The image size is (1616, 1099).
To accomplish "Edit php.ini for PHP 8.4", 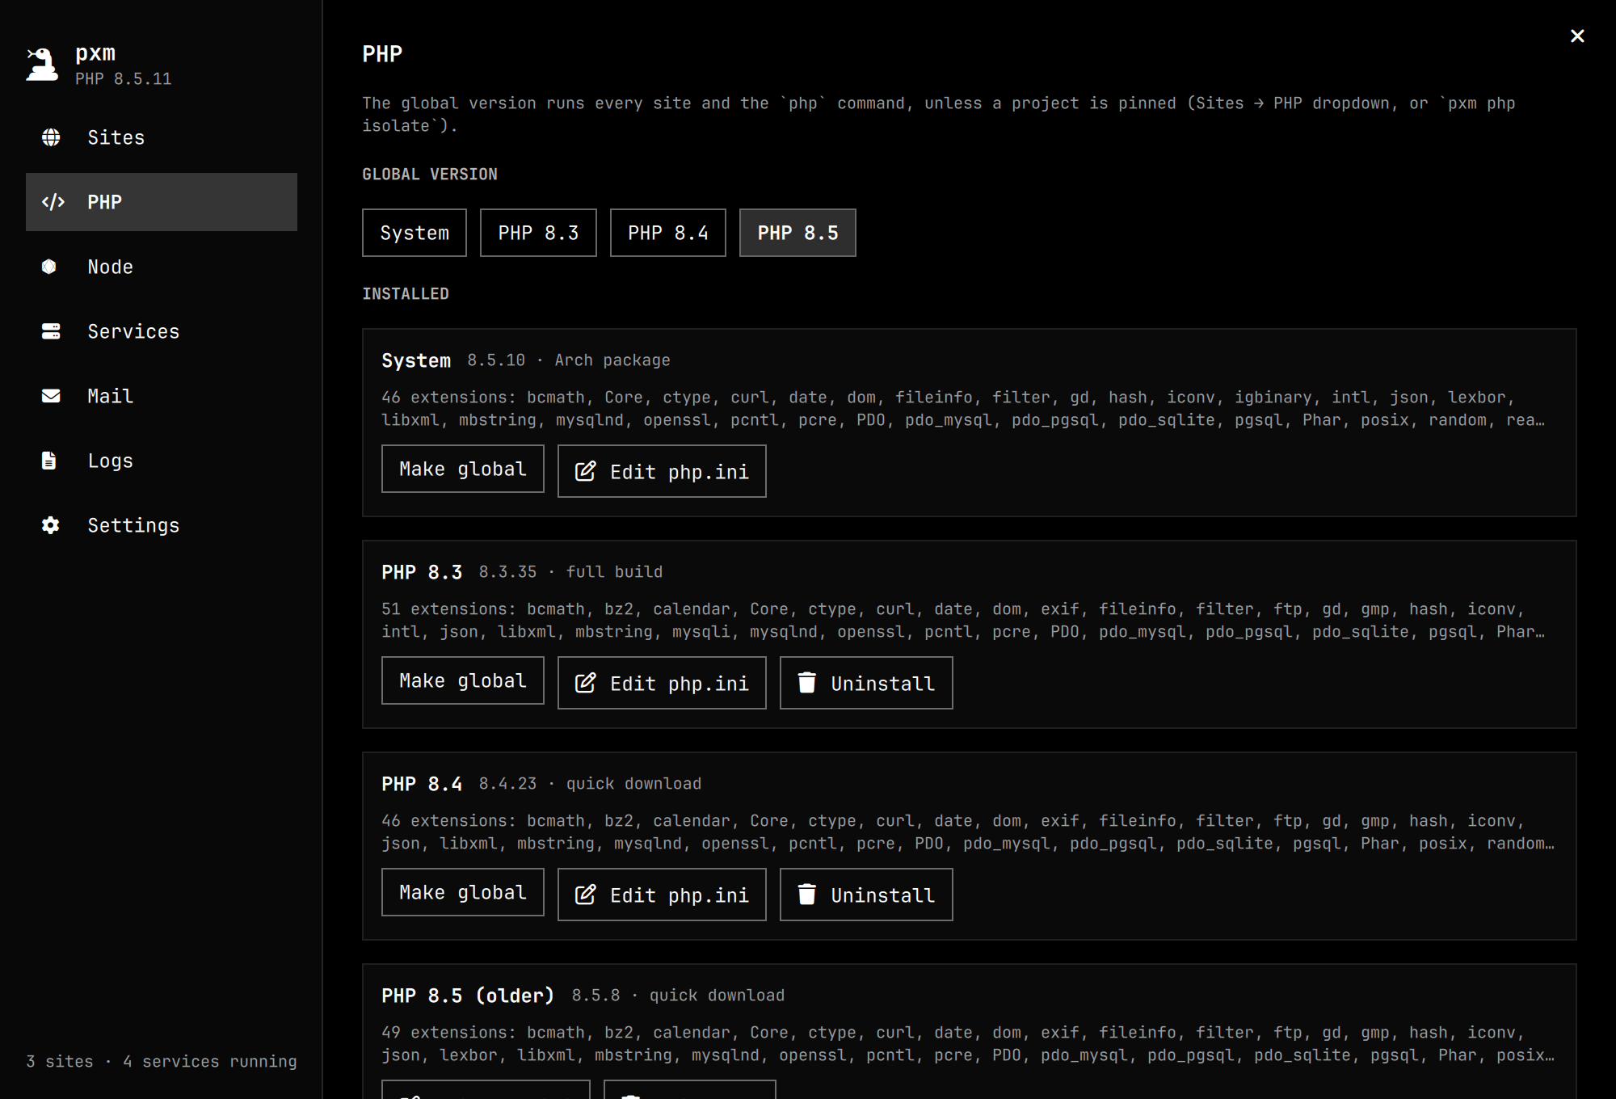I will point(662,895).
